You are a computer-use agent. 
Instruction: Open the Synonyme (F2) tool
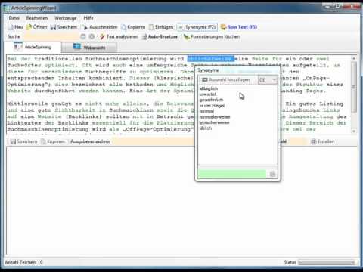197,27
